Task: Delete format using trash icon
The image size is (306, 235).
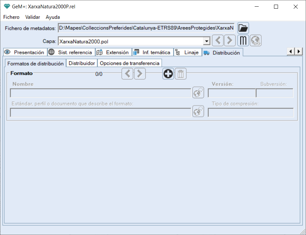Action: (x=181, y=74)
